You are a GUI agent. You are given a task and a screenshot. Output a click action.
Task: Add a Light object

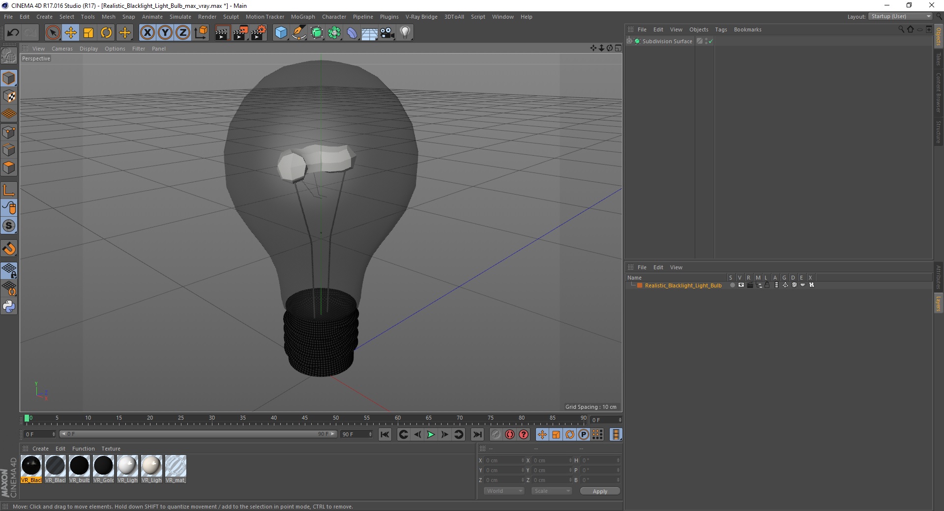point(405,33)
